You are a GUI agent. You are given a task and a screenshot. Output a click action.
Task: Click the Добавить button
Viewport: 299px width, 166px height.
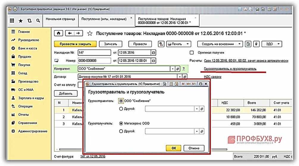point(65,94)
